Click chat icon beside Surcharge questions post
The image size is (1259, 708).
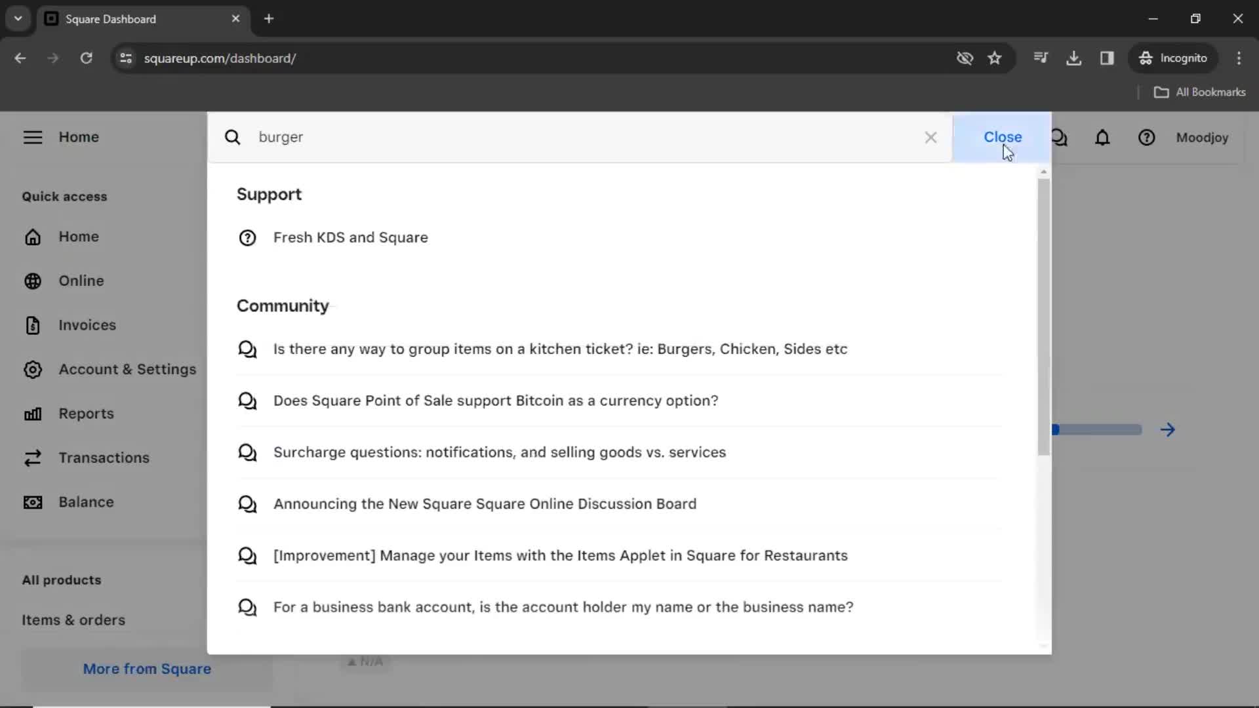click(247, 452)
